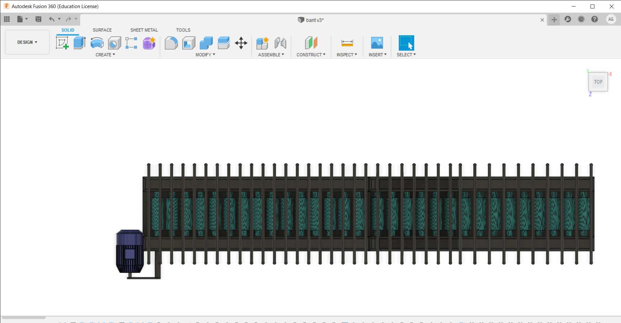
Task: Select the Extrude tool
Action: 79,43
